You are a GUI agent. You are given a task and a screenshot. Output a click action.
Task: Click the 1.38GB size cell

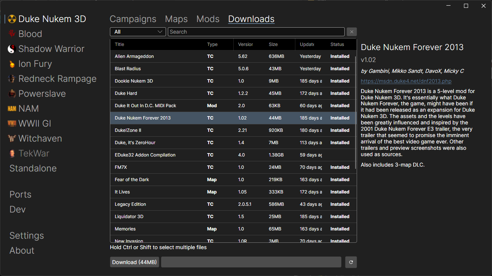coord(277,155)
